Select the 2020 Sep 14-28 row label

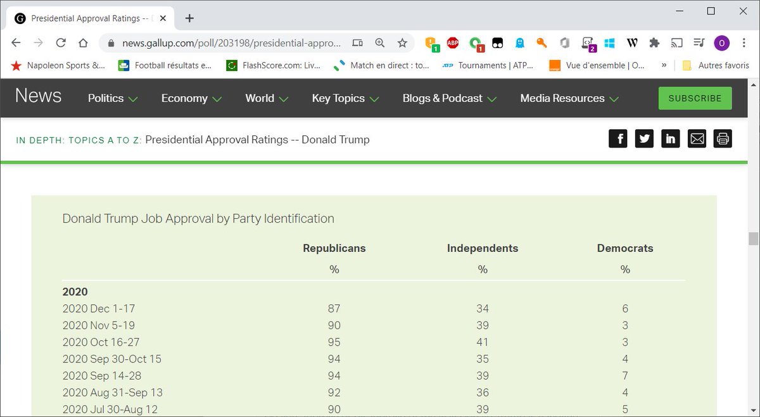101,376
